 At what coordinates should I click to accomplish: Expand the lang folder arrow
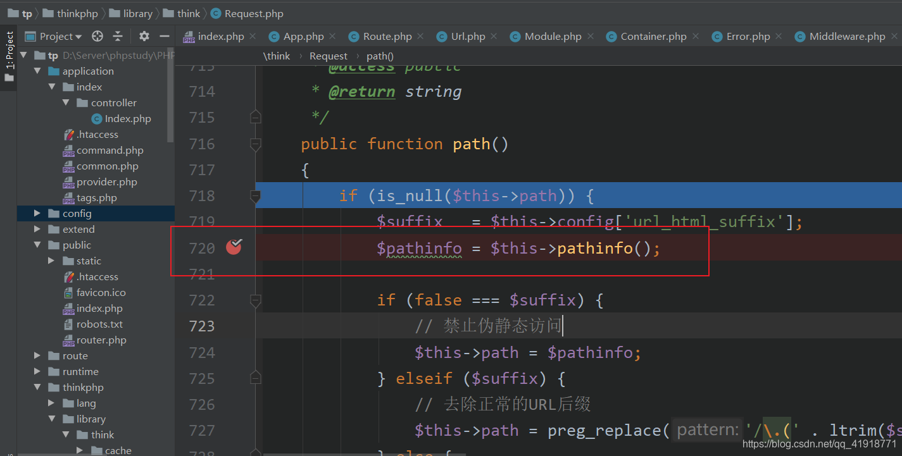coord(52,403)
